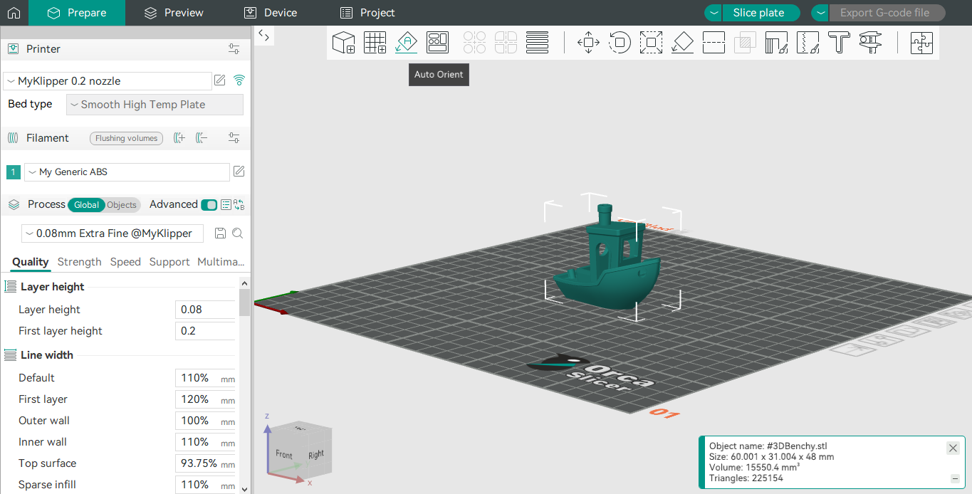
Task: Open the Quality settings tab
Action: coord(31,262)
